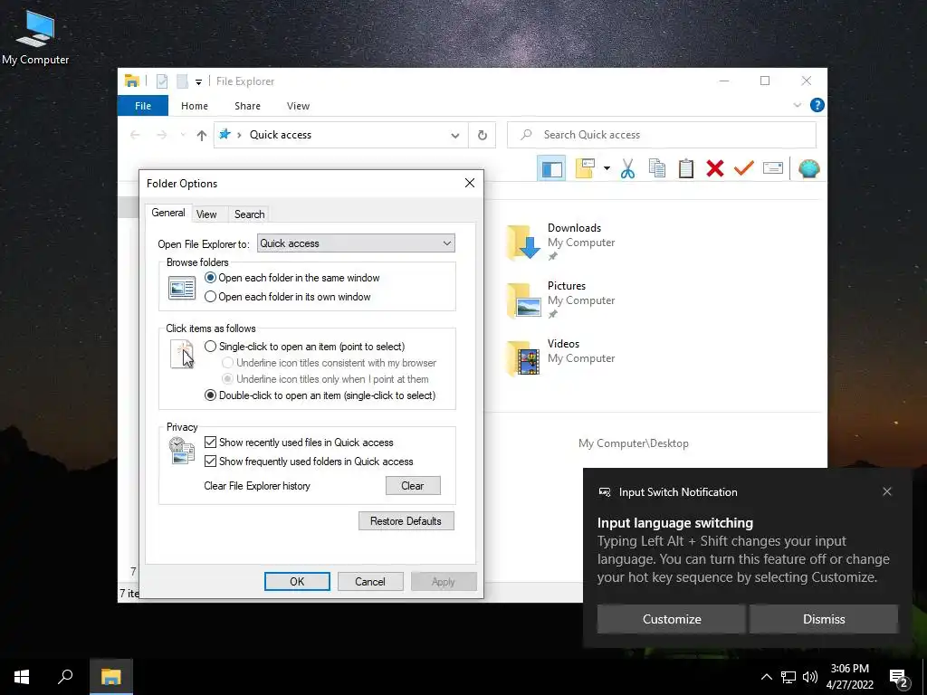
Task: Uncheck Show recently used files in Quick access
Action: [x=299, y=442]
